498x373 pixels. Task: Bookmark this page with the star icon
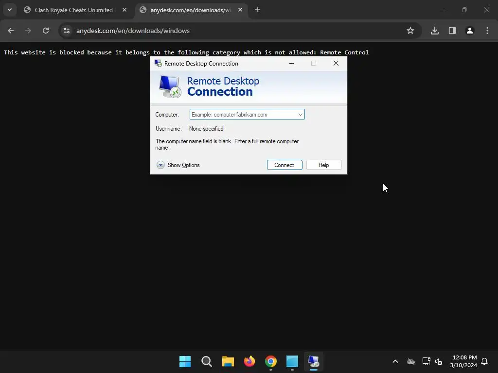(x=410, y=31)
